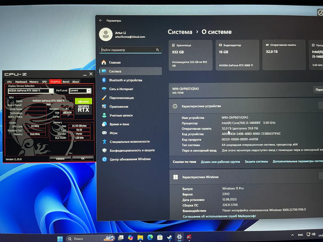Open Дополнительные параметры системы link

coord(298,161)
